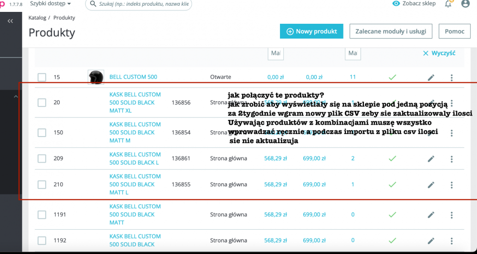Open product 1191 name link
477x254 pixels.
click(135, 215)
